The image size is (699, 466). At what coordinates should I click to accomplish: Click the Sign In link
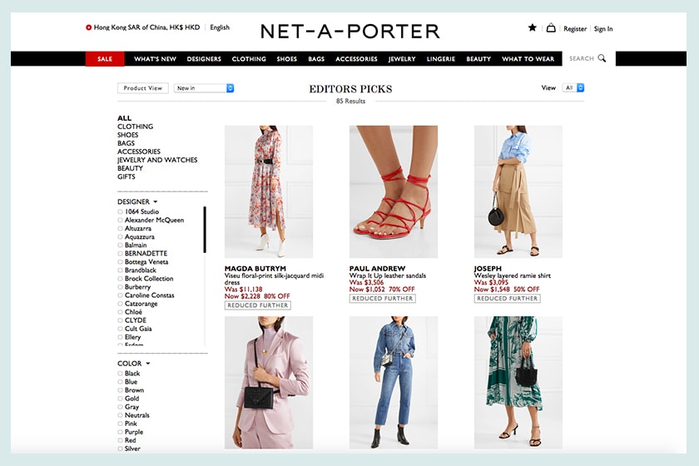603,29
